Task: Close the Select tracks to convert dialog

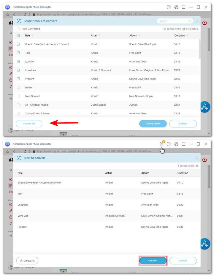Action: 196,21
